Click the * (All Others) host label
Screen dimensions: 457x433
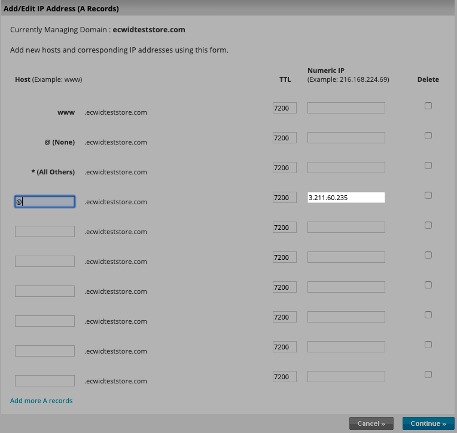pos(53,172)
